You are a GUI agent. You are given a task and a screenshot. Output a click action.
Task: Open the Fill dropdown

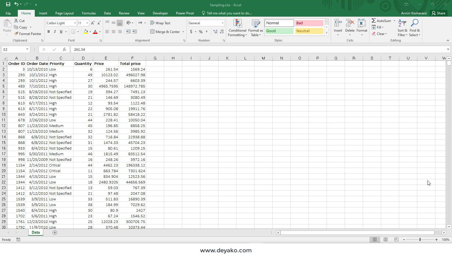[x=378, y=27]
